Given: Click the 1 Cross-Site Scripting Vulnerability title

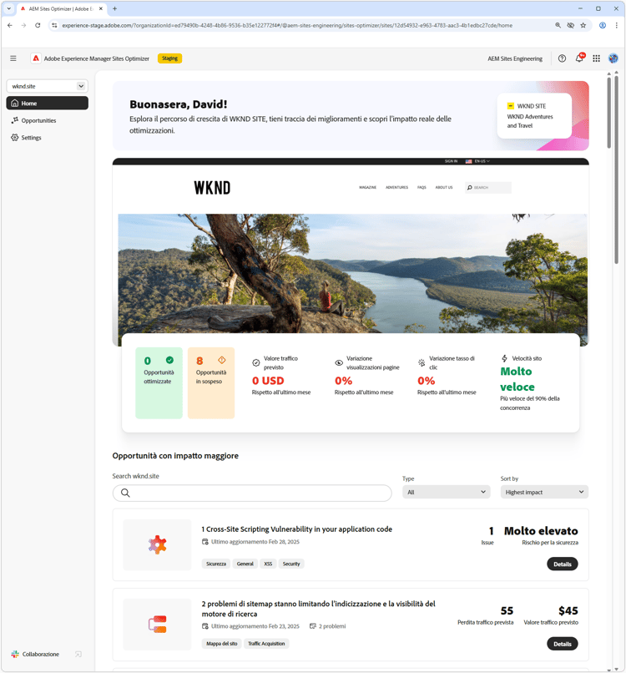Looking at the screenshot, I should pyautogui.click(x=297, y=529).
